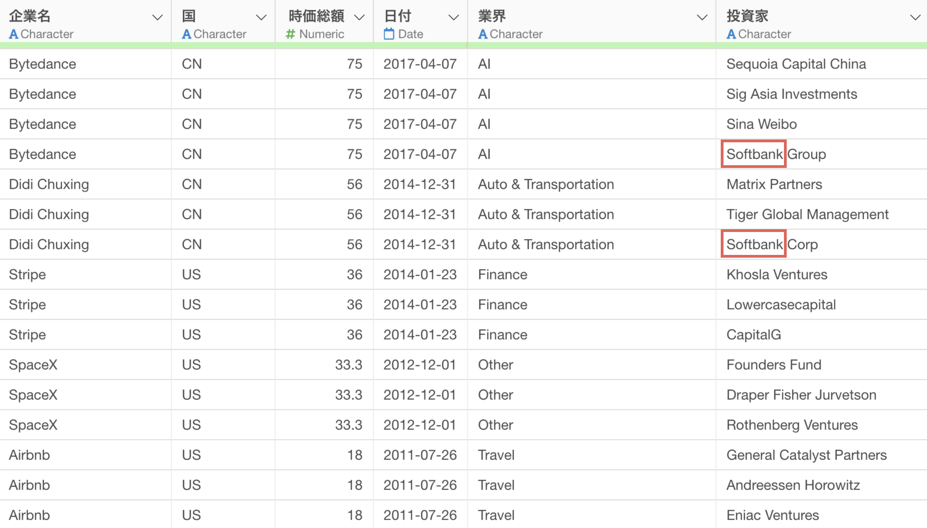Click the General Catalyst Partners cell
The image size is (927, 528).
(x=821, y=455)
